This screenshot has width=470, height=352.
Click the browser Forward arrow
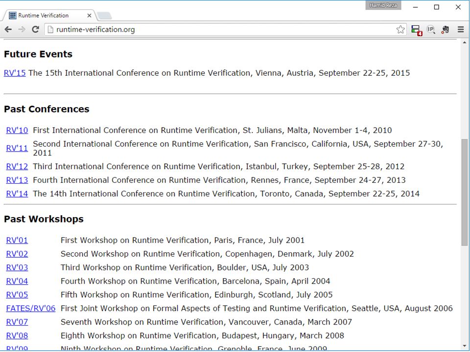[x=22, y=29]
